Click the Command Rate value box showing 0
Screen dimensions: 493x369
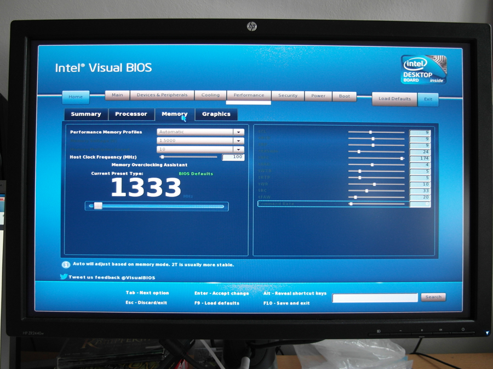click(x=420, y=204)
